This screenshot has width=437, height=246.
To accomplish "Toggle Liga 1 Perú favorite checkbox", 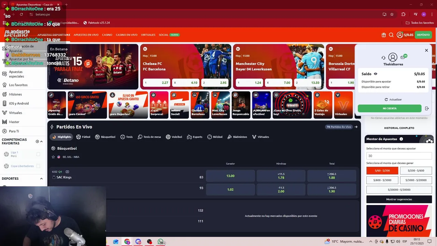I will tap(38, 154).
